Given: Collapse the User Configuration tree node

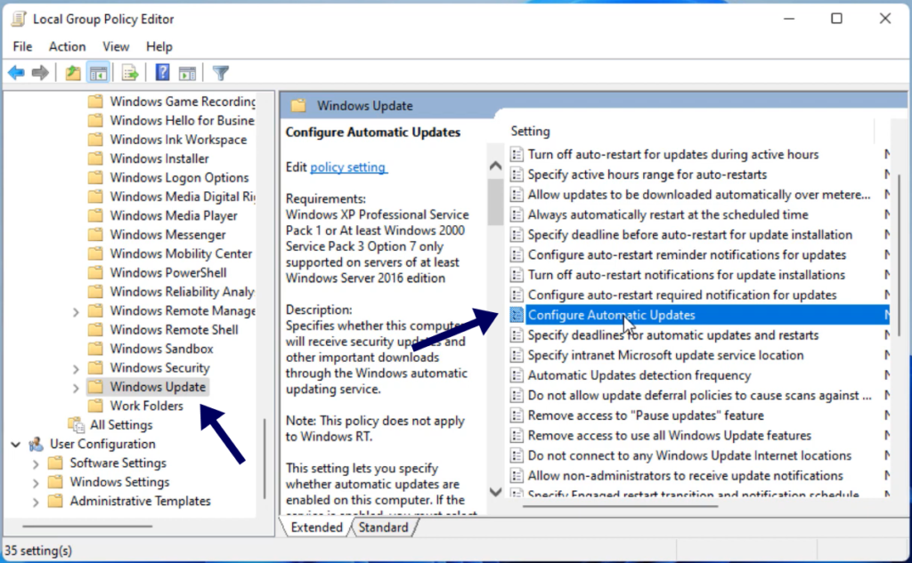Looking at the screenshot, I should 15,443.
